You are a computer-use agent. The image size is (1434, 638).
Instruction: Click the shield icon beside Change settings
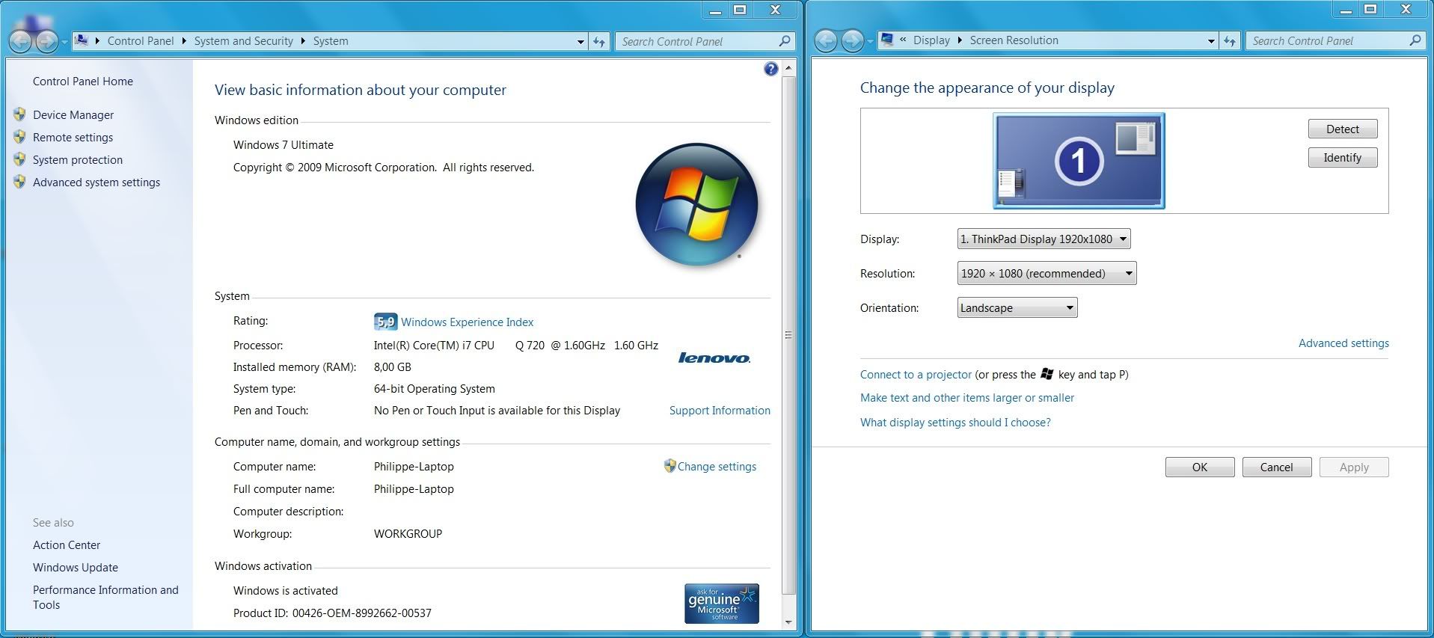(669, 466)
